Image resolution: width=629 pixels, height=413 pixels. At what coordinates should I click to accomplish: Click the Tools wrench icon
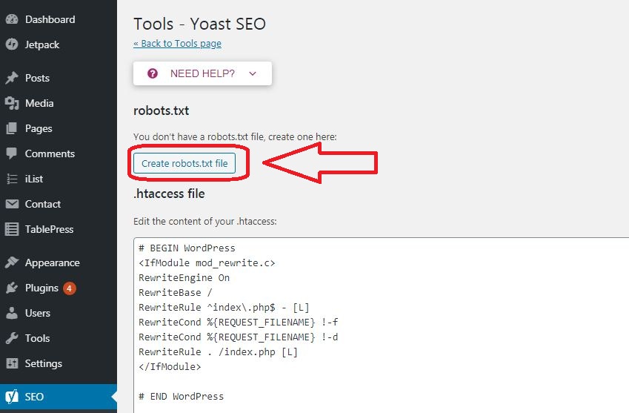coord(12,338)
